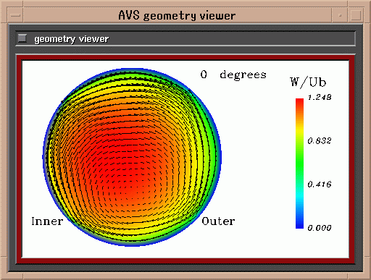Click the 1.248 maximum legend value
Screen dimensions: 371x280
pyautogui.click(x=320, y=97)
